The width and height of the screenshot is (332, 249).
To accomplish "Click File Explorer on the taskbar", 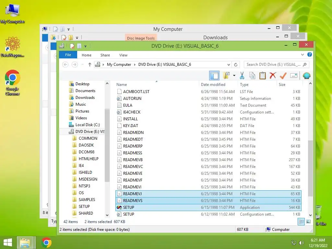I will pyautogui.click(x=25, y=243).
